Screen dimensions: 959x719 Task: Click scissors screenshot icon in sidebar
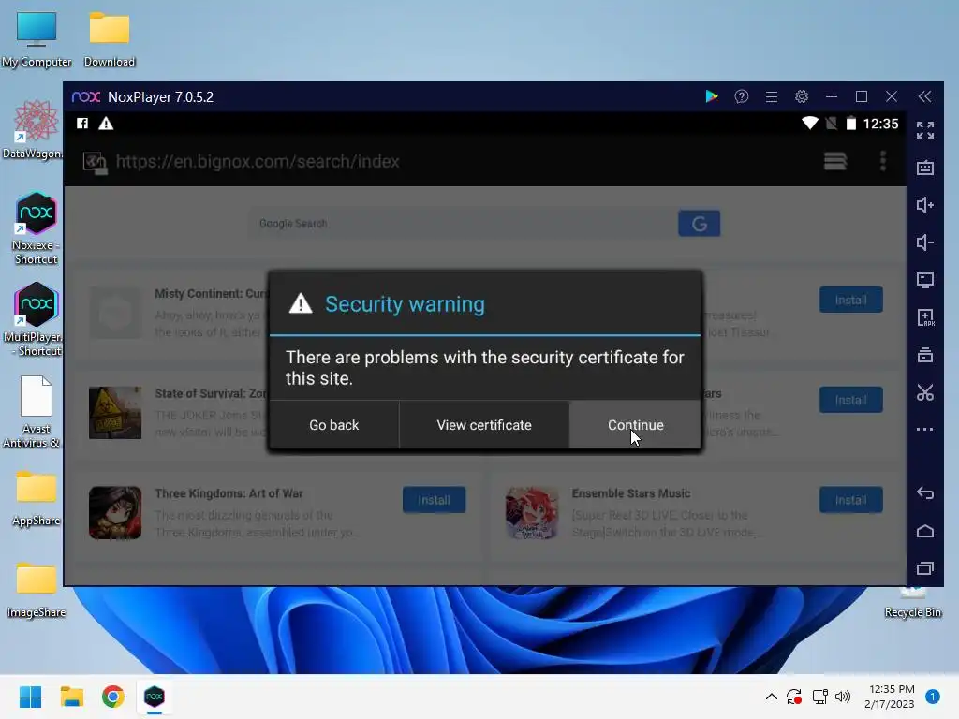924,392
